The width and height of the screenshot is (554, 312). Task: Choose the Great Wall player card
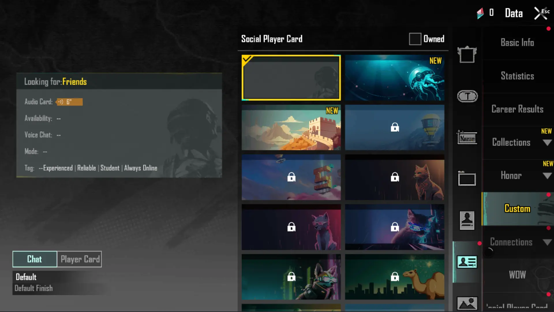tap(291, 127)
